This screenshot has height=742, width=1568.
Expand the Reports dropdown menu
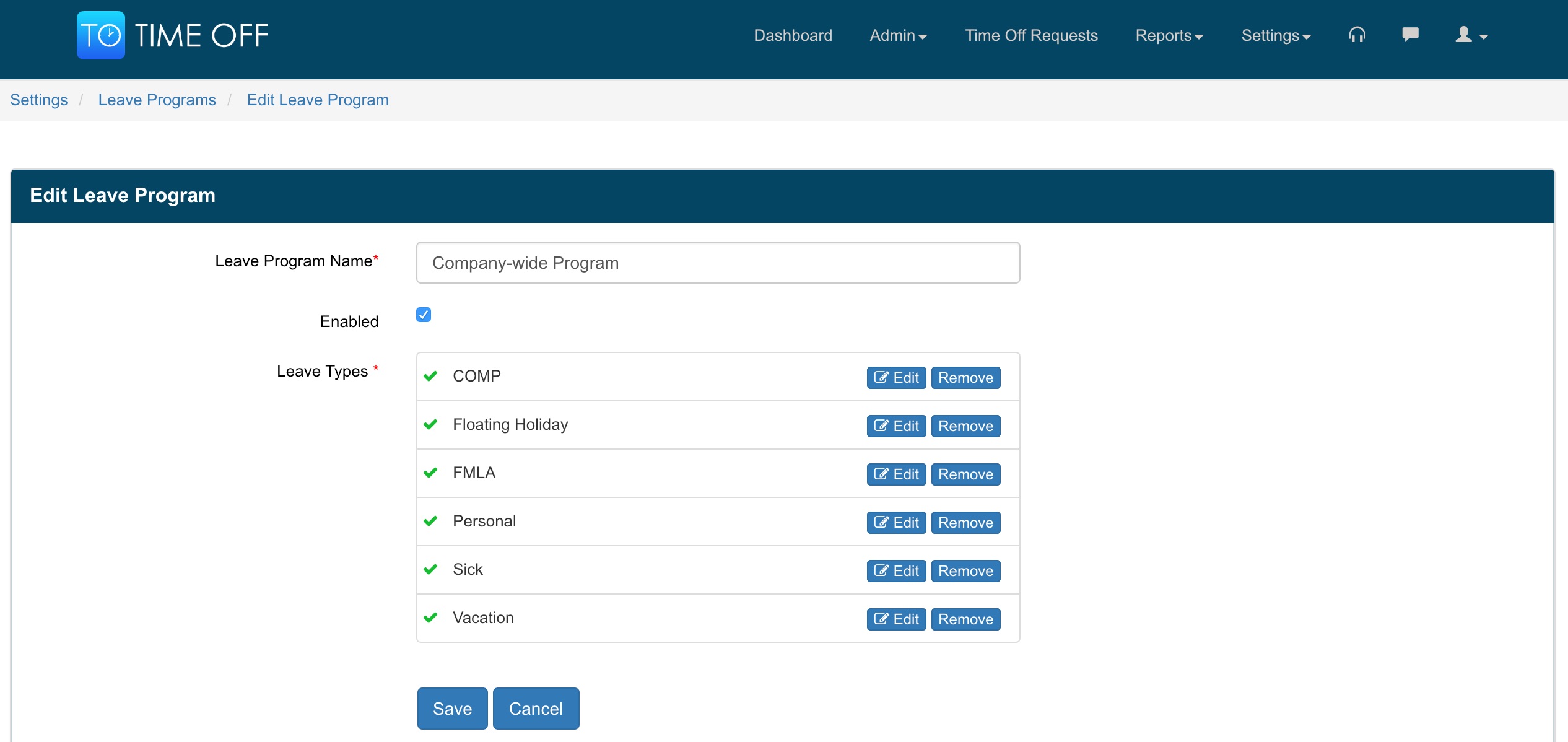(1169, 35)
